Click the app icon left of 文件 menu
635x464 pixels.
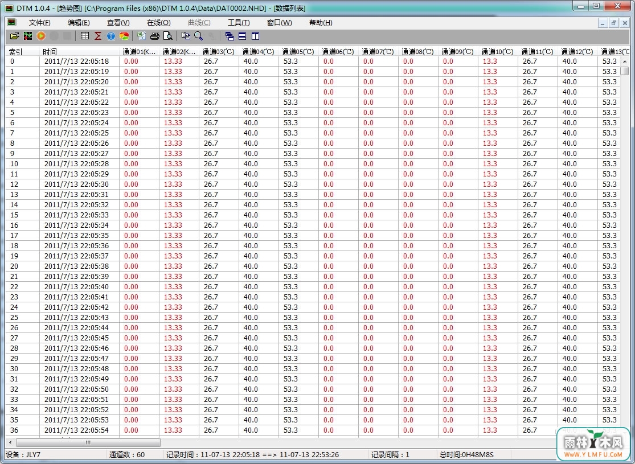[x=11, y=22]
